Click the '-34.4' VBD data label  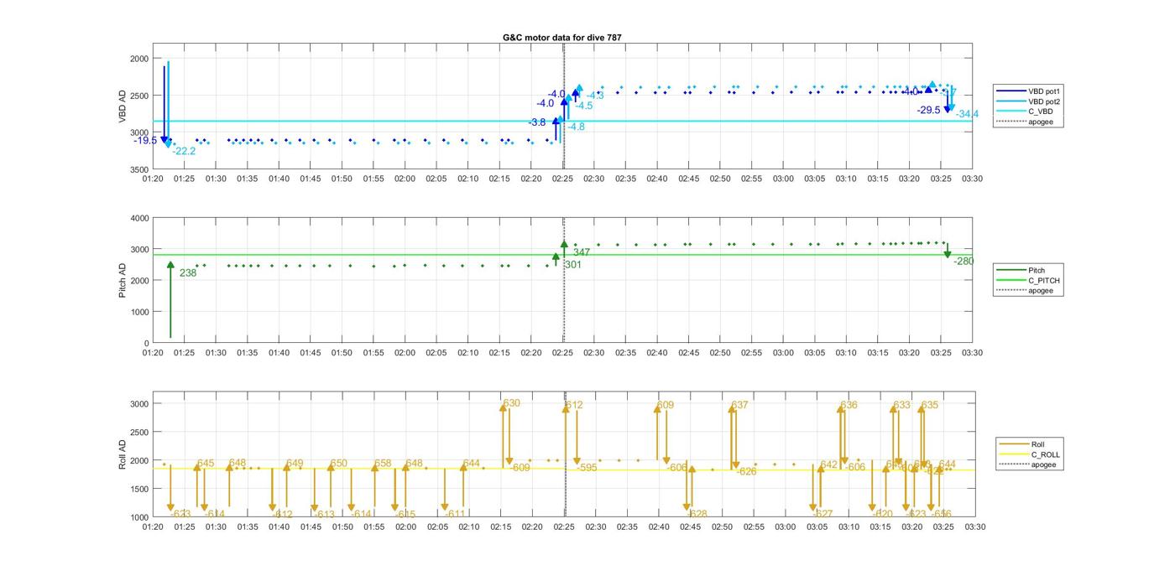click(968, 114)
